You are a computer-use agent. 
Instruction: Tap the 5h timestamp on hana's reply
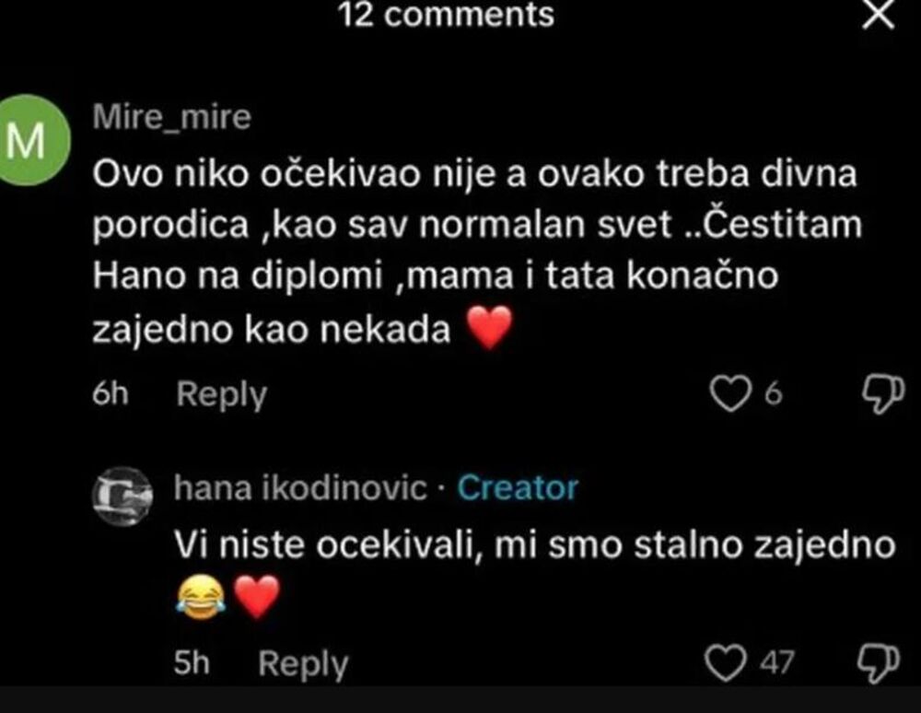192,660
